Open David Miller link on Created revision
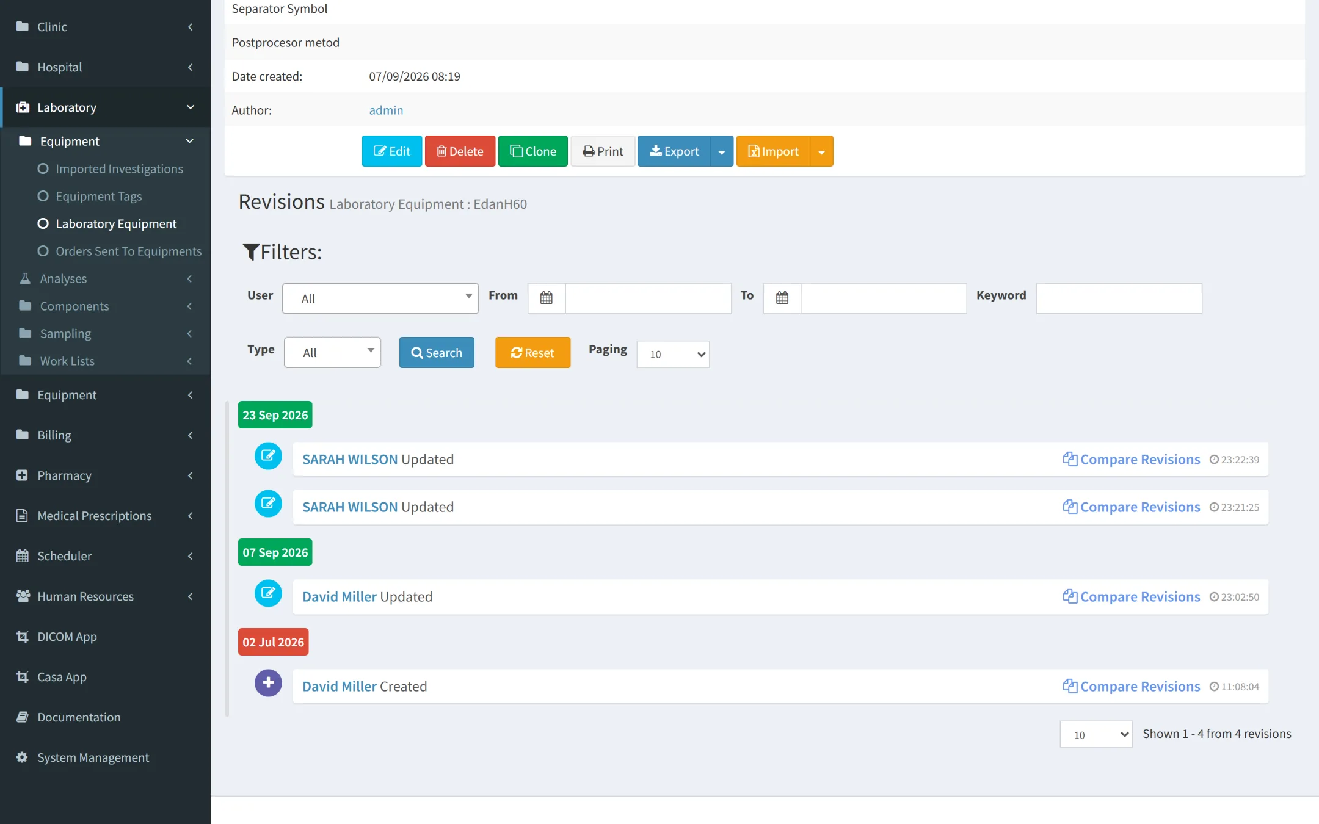This screenshot has height=824, width=1319. (x=340, y=686)
